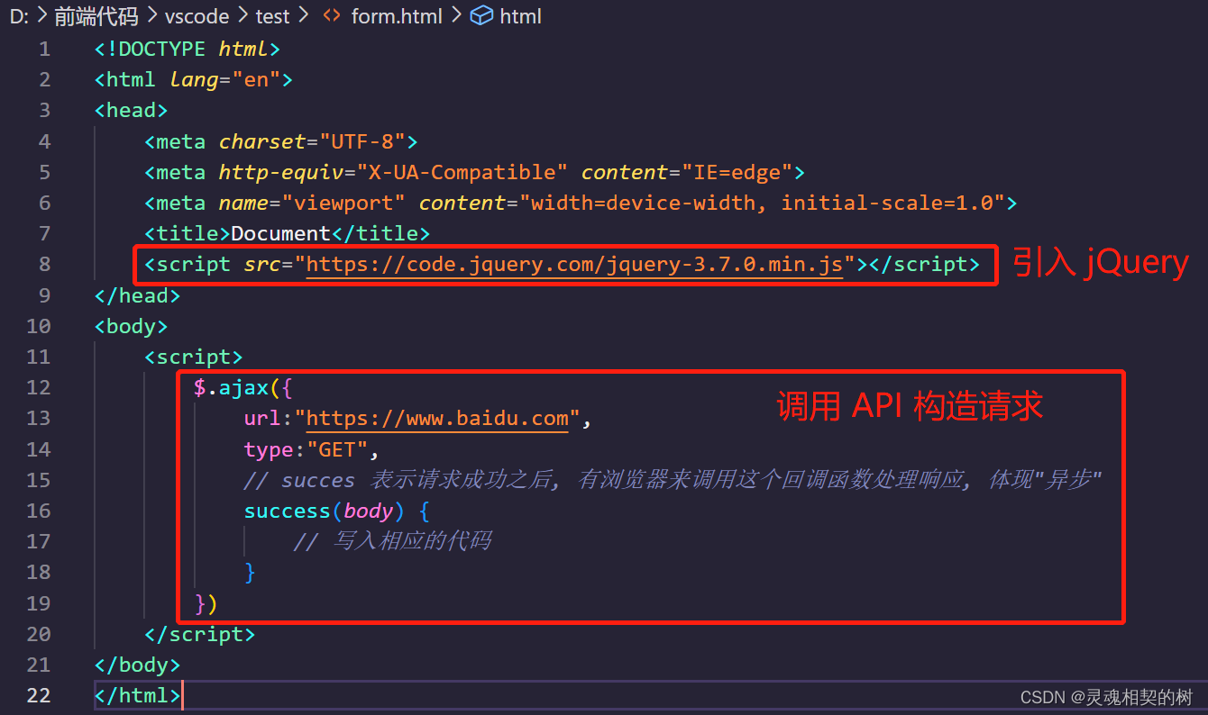Open the 前端代码 breadcrumb folder
This screenshot has width=1208, height=715.
[96, 16]
